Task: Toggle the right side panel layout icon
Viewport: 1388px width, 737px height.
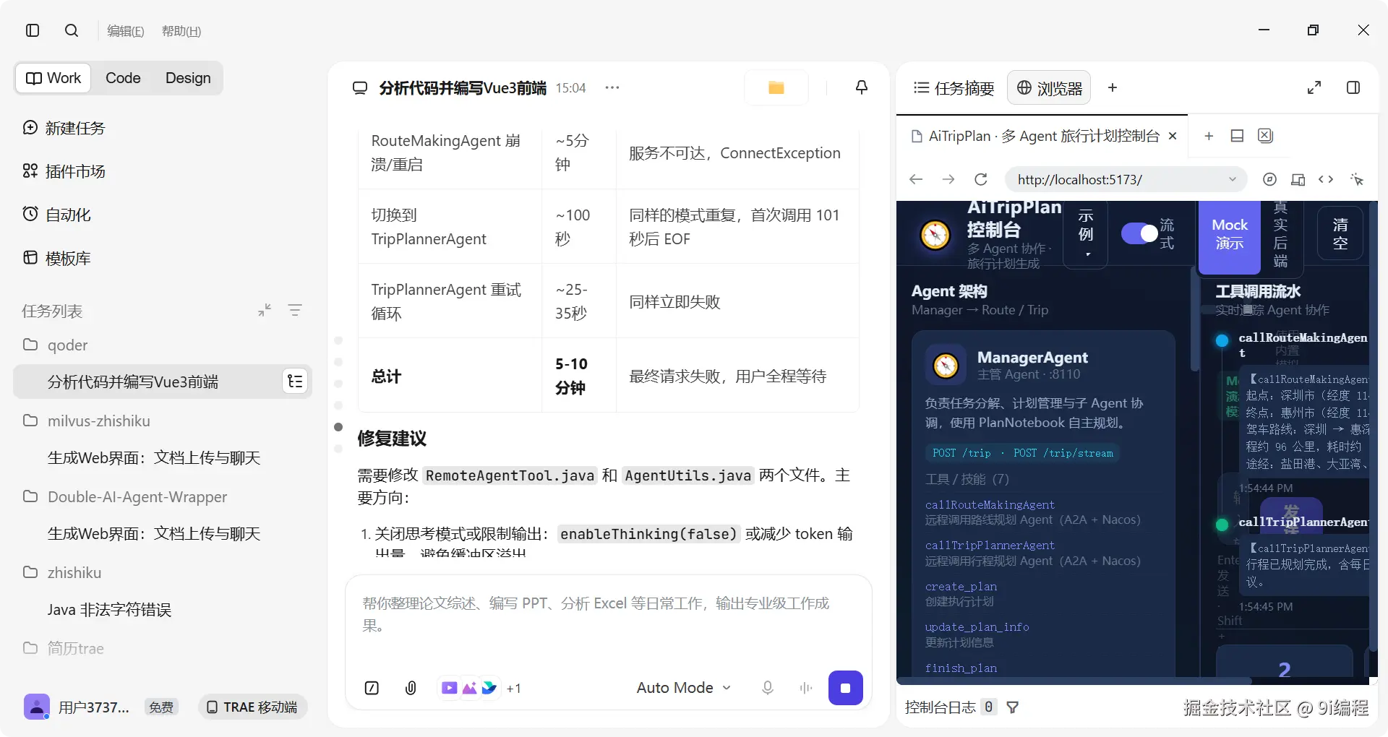Action: pos(1353,87)
